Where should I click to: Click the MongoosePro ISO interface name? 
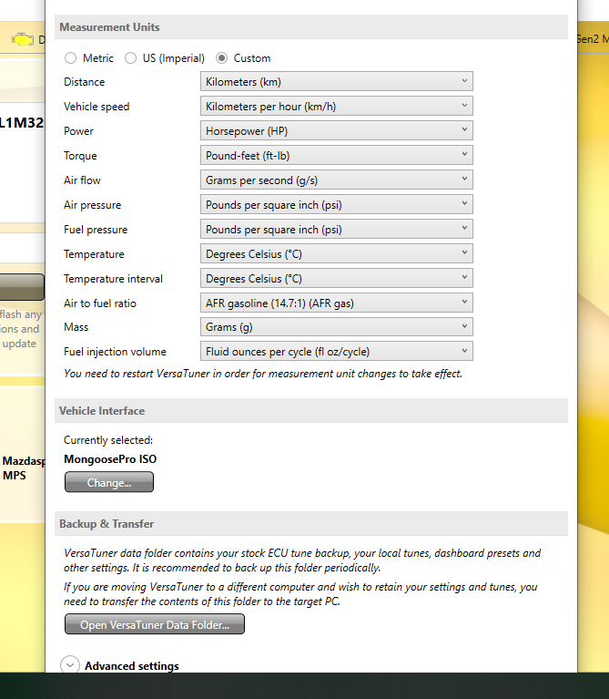pyautogui.click(x=110, y=459)
